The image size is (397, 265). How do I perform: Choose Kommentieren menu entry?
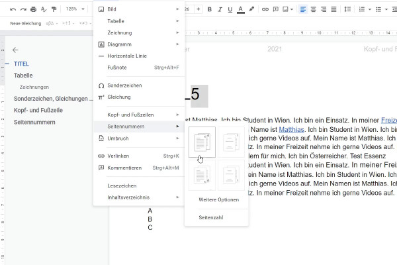[139, 168]
